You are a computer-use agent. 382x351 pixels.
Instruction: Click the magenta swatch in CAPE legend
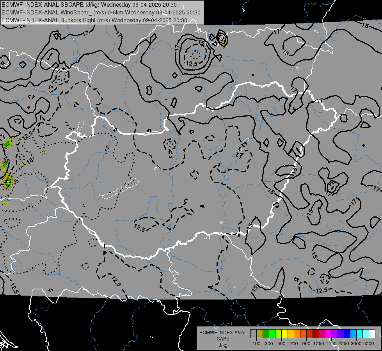coord(329,333)
